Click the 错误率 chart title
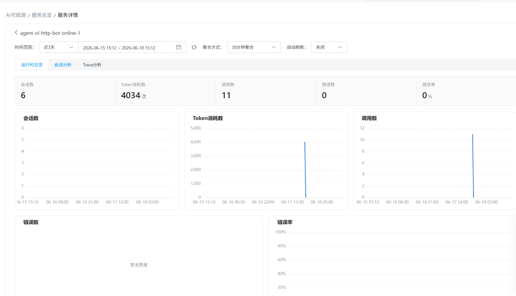Image resolution: width=516 pixels, height=296 pixels. [285, 222]
